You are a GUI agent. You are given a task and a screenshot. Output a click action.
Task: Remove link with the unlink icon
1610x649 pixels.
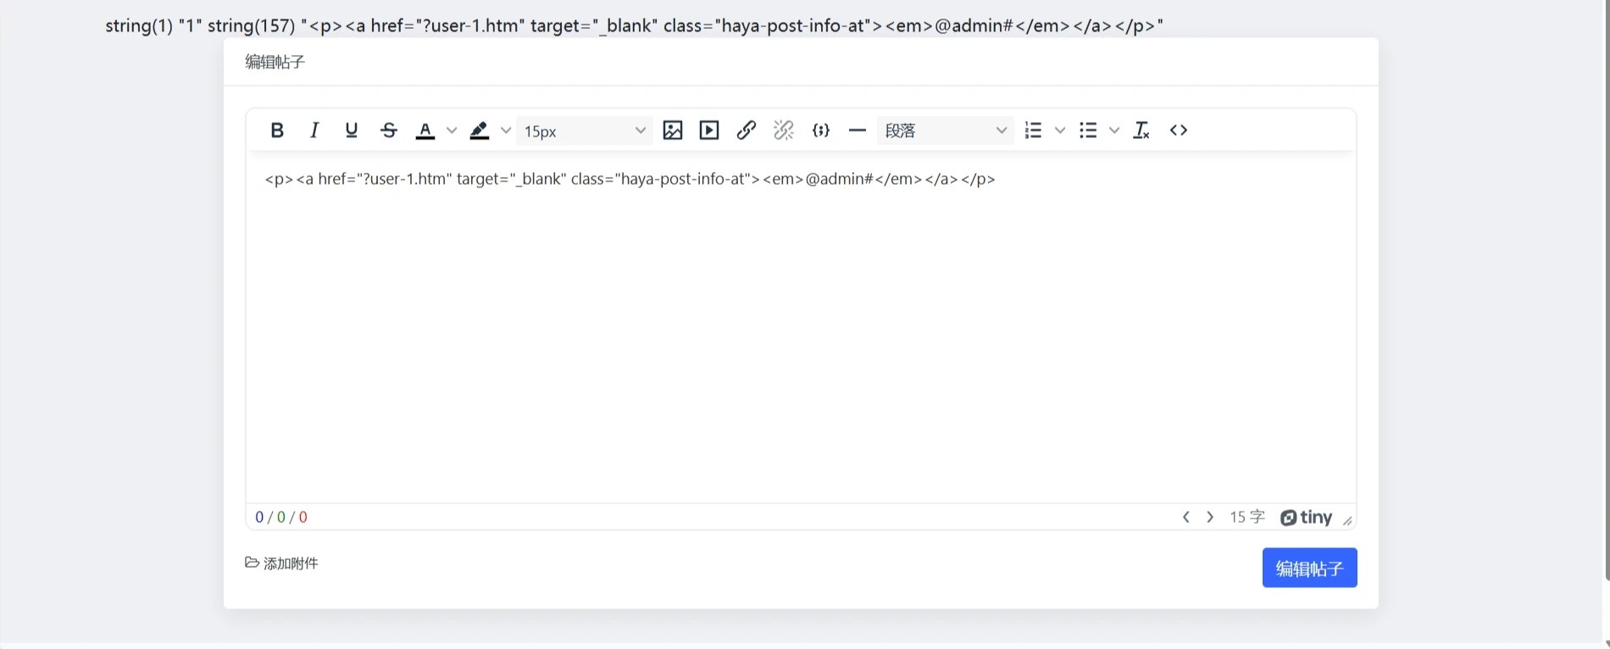click(784, 130)
